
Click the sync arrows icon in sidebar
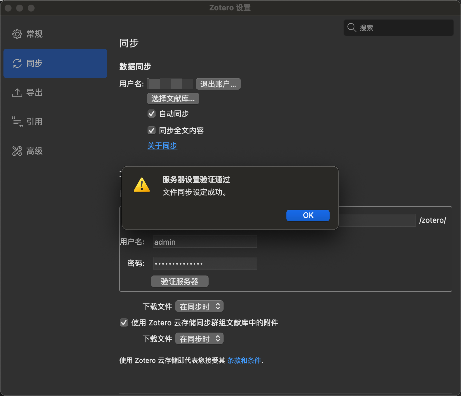[17, 63]
